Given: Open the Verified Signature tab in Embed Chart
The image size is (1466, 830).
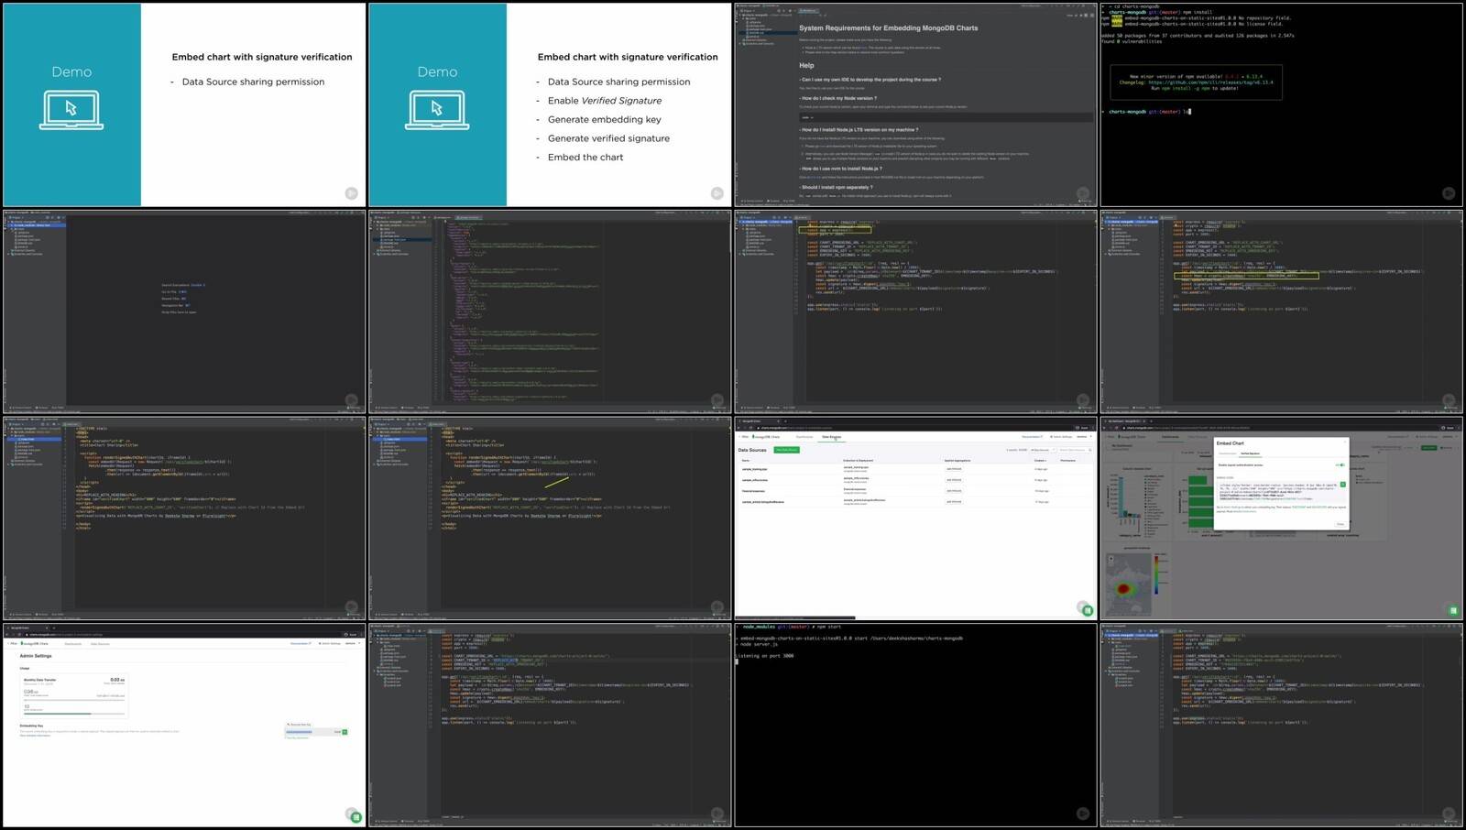Looking at the screenshot, I should point(1250,453).
